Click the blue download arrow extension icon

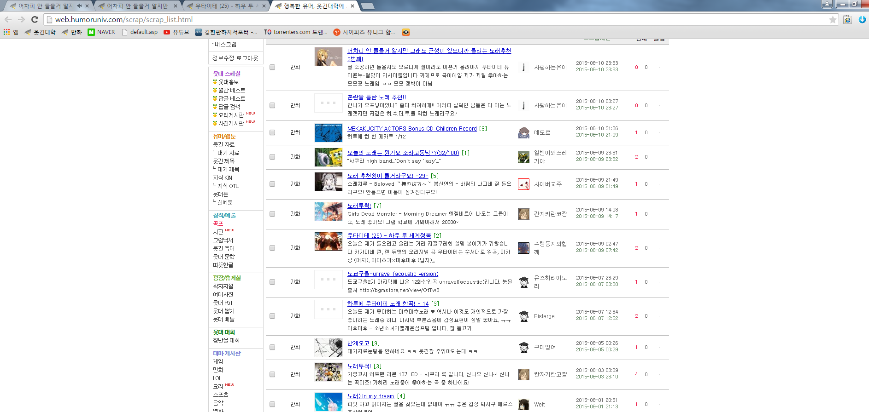(x=862, y=19)
